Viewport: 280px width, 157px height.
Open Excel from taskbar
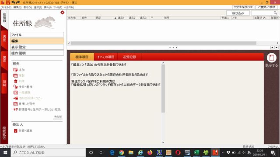click(x=196, y=153)
